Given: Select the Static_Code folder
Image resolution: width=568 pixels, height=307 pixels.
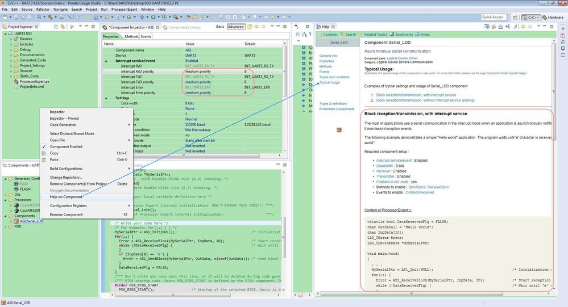Looking at the screenshot, I should pos(29,76).
